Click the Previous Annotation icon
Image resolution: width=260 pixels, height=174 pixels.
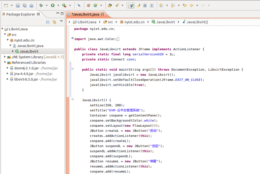pos(173,5)
